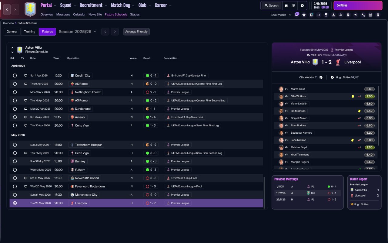The image size is (388, 243).
Task: Go back with the left arrow in the top bar
Action: coord(7,9)
